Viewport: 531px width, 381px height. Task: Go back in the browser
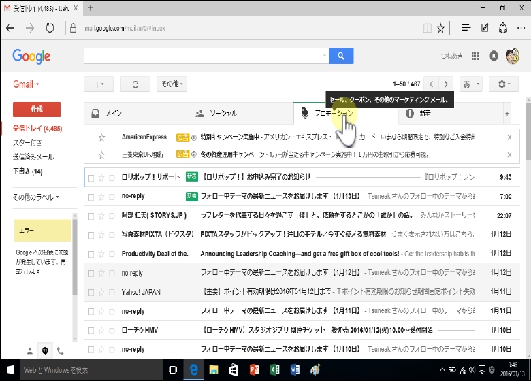[x=10, y=28]
